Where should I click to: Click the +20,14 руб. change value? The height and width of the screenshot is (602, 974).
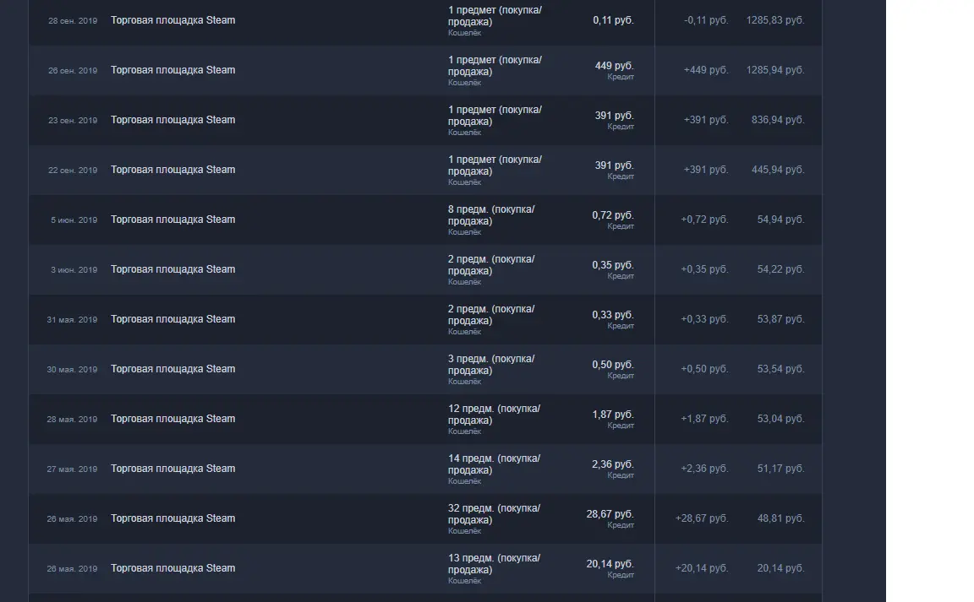[x=702, y=568]
